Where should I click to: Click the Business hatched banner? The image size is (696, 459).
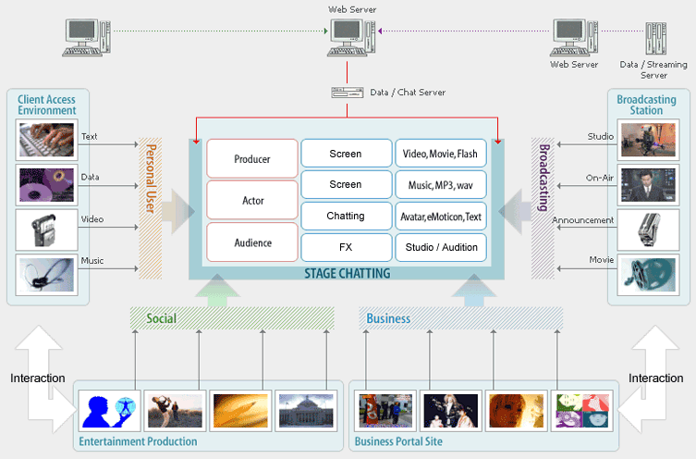[x=460, y=318]
